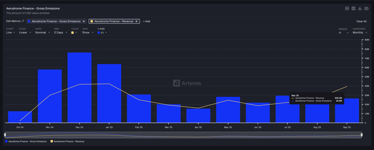Click the '90M' y-axis label

pyautogui.click(x=367, y=40)
